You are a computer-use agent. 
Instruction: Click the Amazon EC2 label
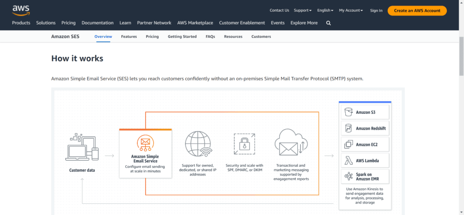point(367,145)
